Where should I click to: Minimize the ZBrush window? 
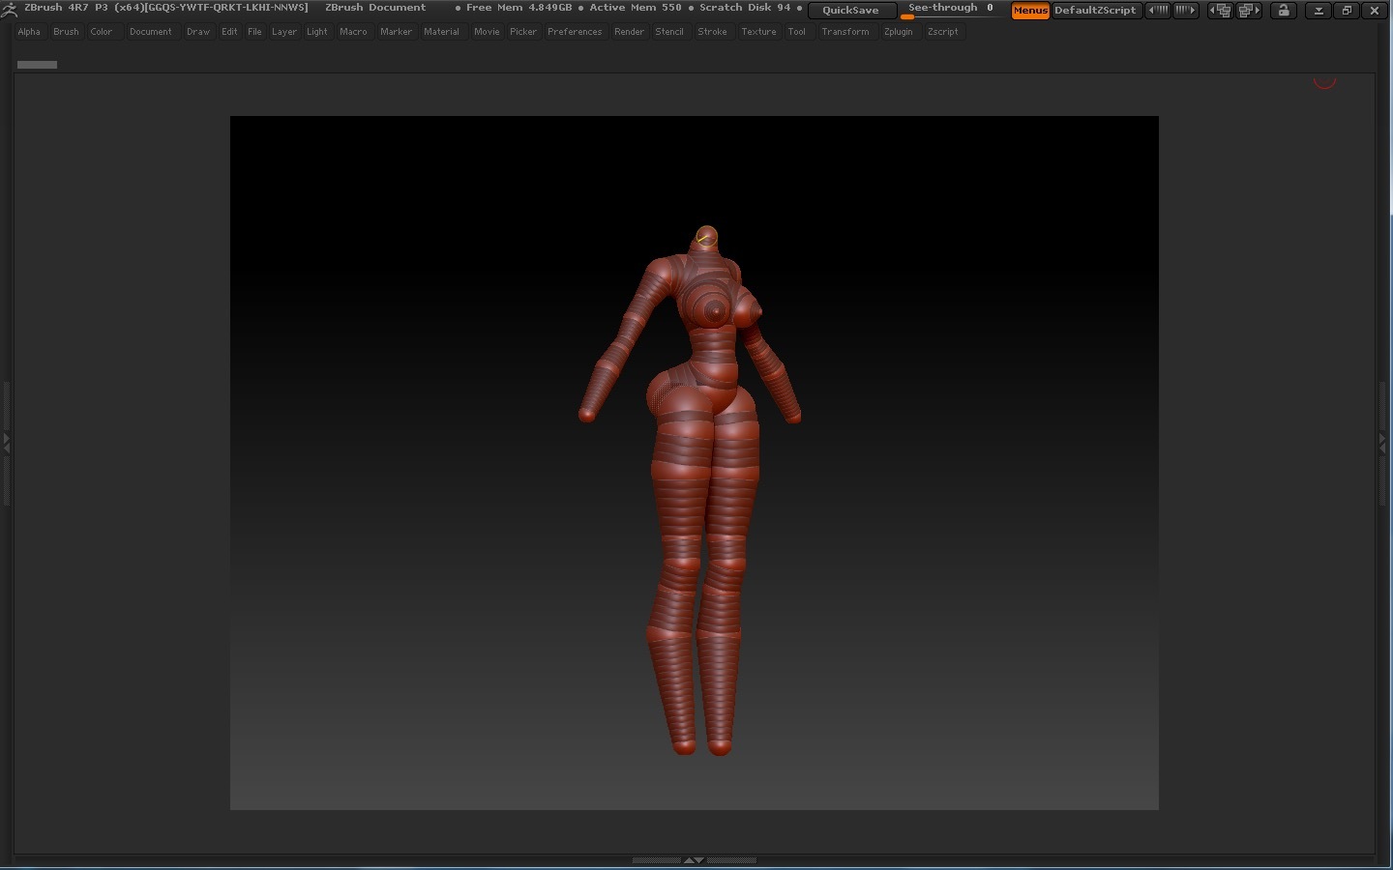[x=1318, y=10]
